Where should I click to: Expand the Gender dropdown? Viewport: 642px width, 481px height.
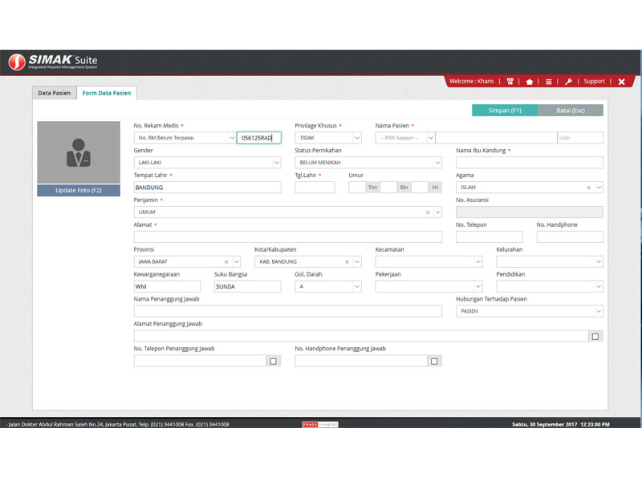[x=276, y=163]
